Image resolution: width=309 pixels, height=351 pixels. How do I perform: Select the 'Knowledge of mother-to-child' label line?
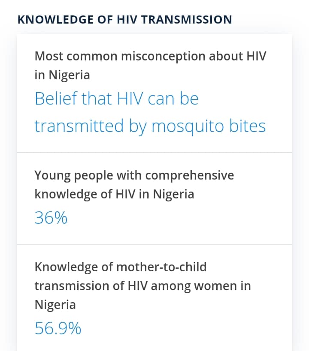[x=121, y=267]
